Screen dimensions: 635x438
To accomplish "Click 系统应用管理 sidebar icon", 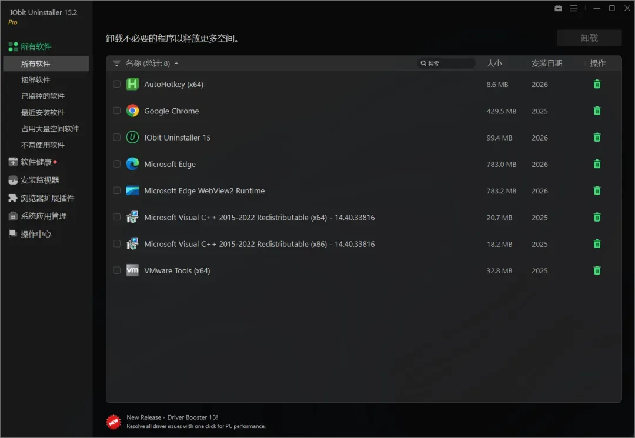I will tap(13, 216).
